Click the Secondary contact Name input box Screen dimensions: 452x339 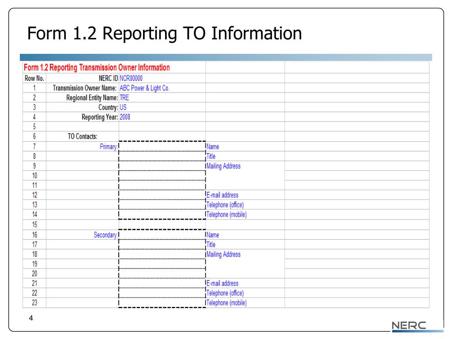pos(162,234)
